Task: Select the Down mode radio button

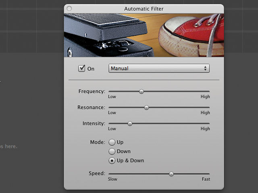Action: tap(112, 152)
